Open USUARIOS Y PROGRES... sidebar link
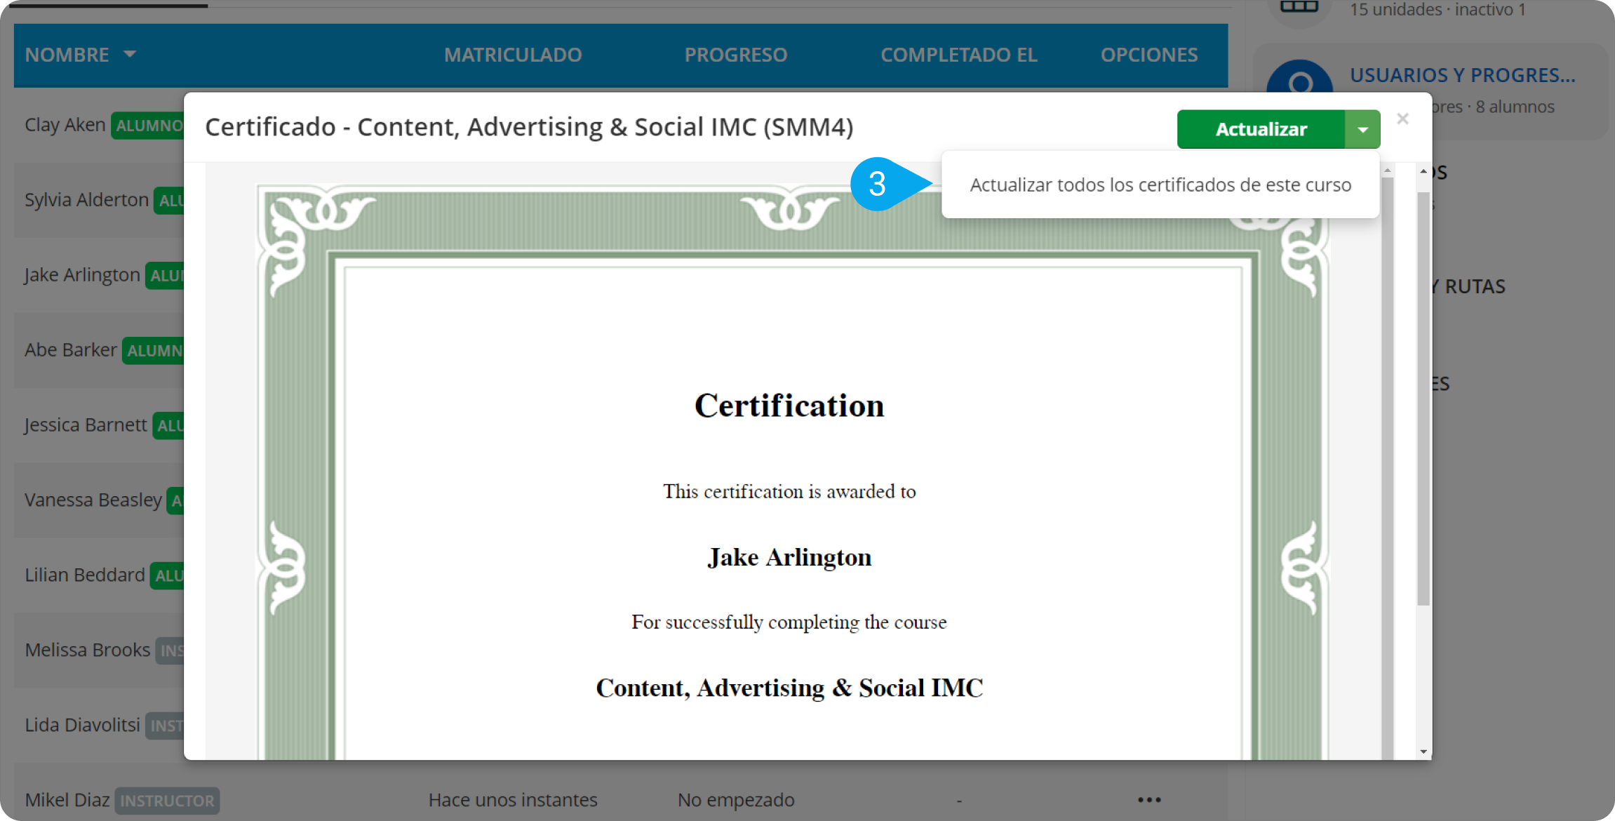1615x821 pixels. [1463, 75]
